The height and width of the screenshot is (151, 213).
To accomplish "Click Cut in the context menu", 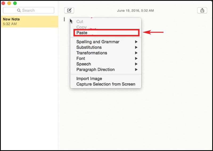I will (80, 21).
